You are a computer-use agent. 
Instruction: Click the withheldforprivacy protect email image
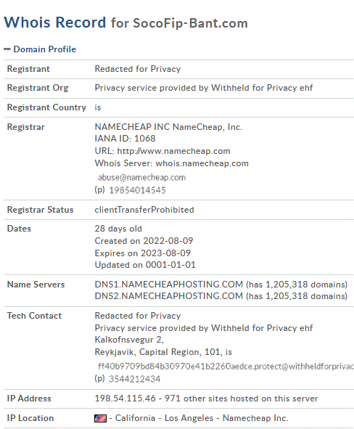226,367
